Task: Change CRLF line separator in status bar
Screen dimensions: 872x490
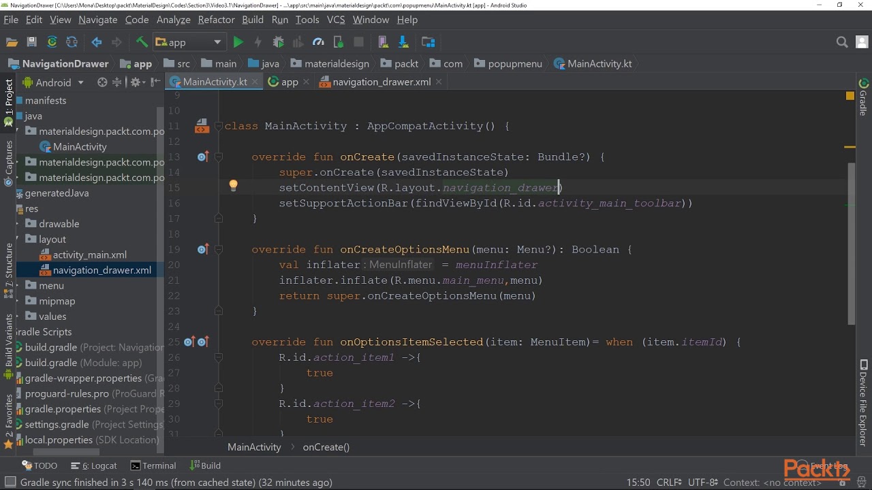Action: pyautogui.click(x=669, y=483)
